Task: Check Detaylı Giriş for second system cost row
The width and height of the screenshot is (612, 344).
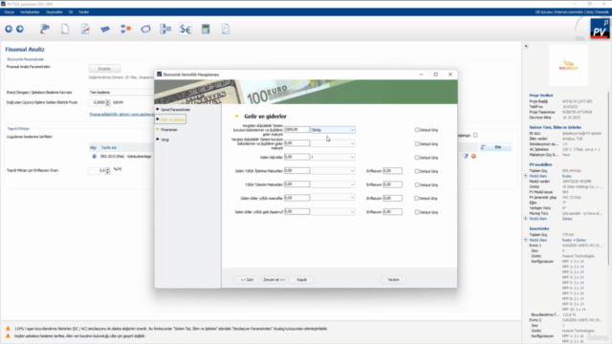Action: click(x=417, y=144)
